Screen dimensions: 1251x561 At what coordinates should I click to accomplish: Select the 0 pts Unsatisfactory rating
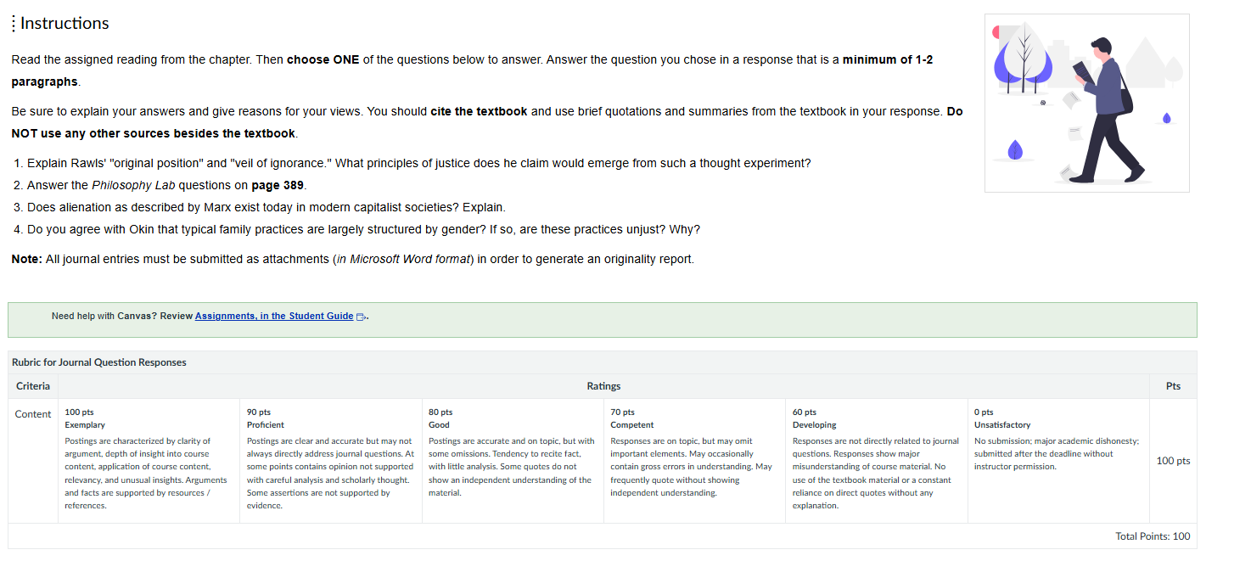coord(1058,461)
